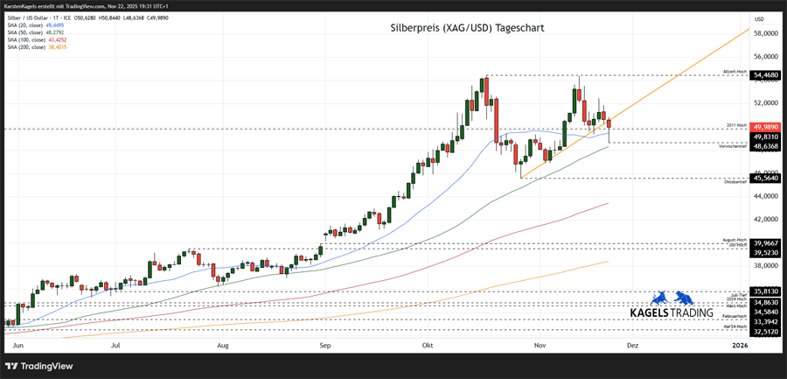Click the Okt label on time axis
Viewport: 787px width, 379px height.
pos(428,347)
